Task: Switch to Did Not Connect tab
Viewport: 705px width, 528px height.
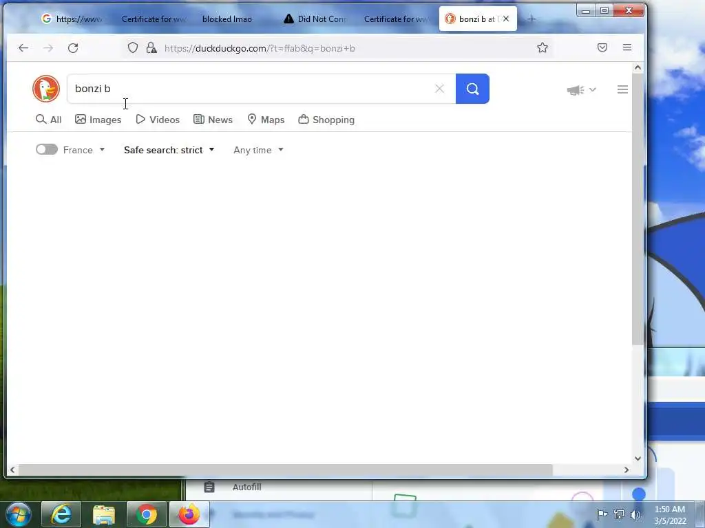Action: coord(315,19)
